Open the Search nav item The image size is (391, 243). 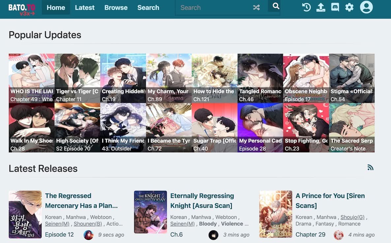pyautogui.click(x=148, y=8)
